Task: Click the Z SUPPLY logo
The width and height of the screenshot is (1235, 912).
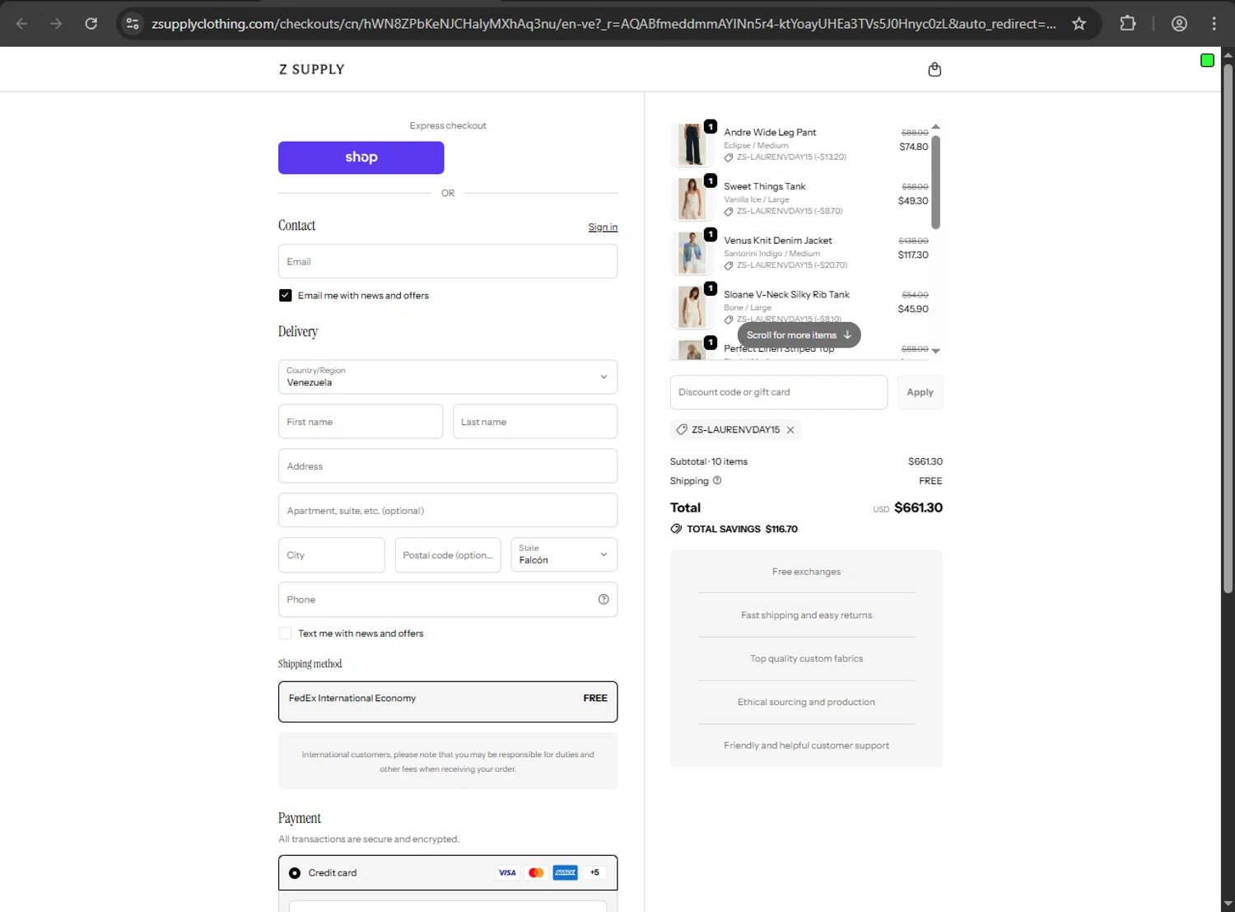Action: [x=312, y=69]
